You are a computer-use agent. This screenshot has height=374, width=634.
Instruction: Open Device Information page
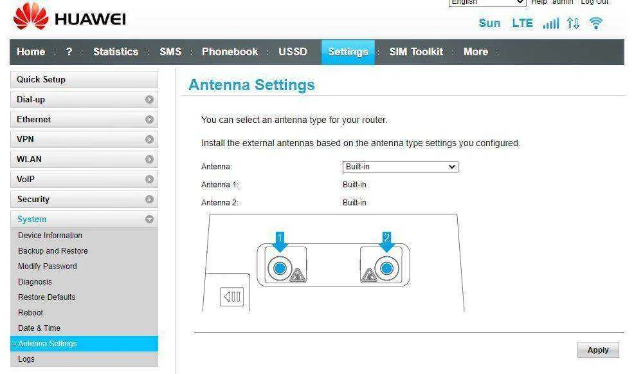[x=50, y=235]
